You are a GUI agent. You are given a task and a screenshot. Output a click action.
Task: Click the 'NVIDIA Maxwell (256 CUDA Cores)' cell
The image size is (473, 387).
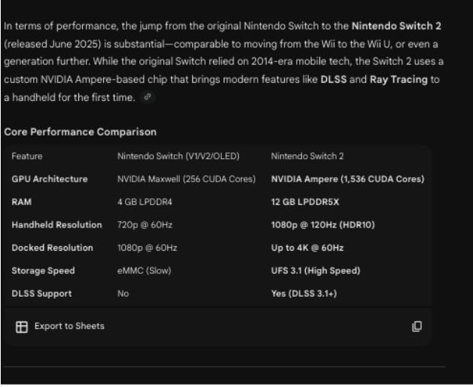click(187, 179)
